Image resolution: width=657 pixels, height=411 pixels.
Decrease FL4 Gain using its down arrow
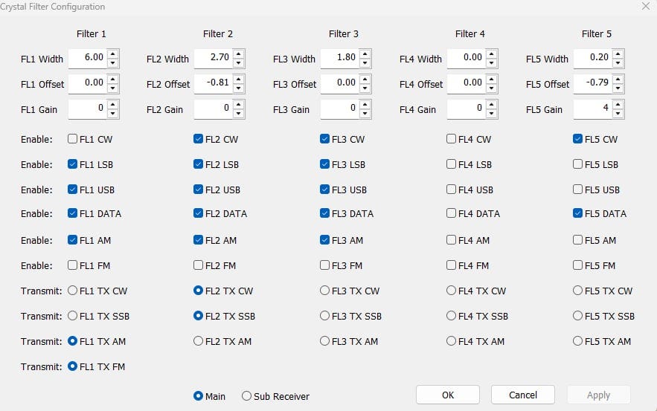[492, 114]
